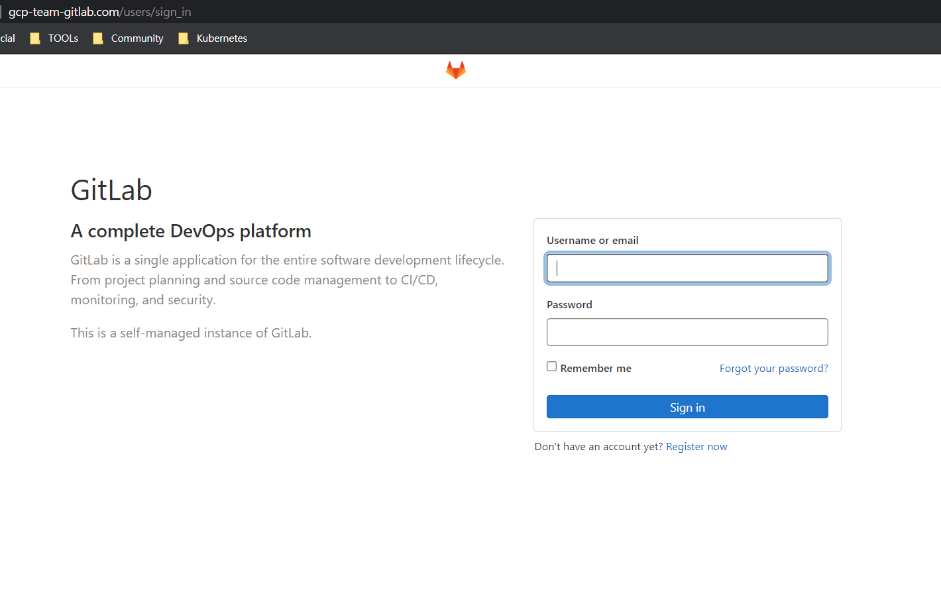
Task: Click the blue Sign in button
Action: 687,407
